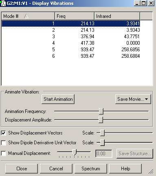Image resolution: width=156 pixels, height=176 pixels.
Task: Click the Dipole Derivative Scale slider handle
Action: (102, 143)
